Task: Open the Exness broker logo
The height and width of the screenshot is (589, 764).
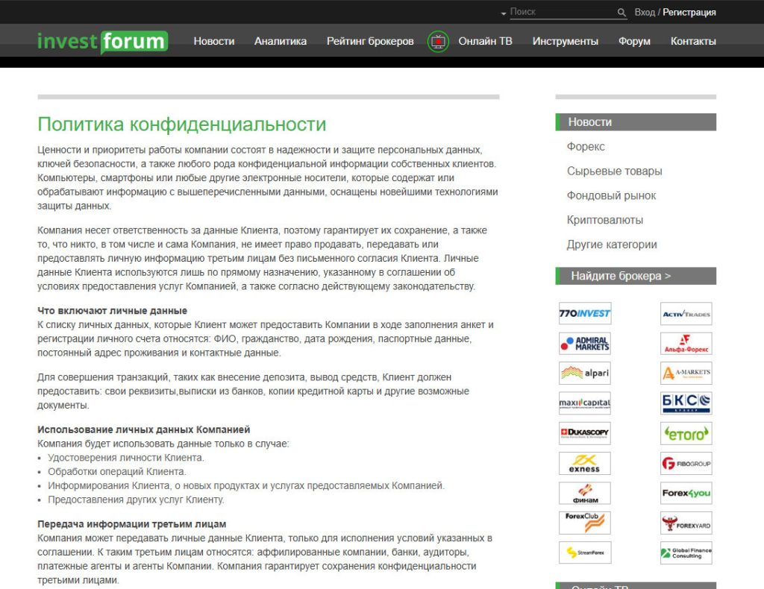Action: pos(585,463)
